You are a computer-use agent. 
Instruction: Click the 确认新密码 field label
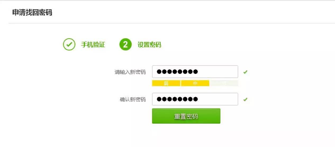[x=133, y=100]
